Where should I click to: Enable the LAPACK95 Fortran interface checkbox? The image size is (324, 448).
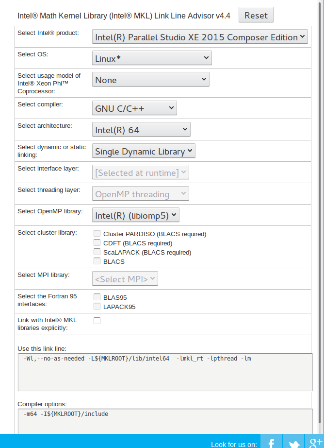point(97,306)
